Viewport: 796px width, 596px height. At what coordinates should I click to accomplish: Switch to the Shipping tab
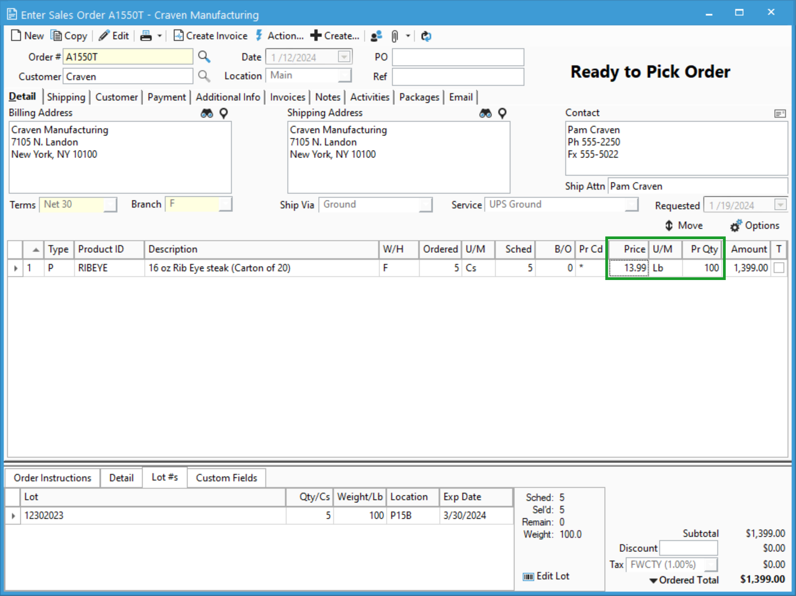point(66,97)
